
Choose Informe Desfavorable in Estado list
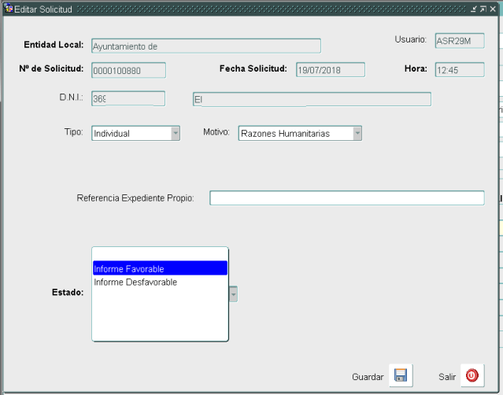(160, 282)
